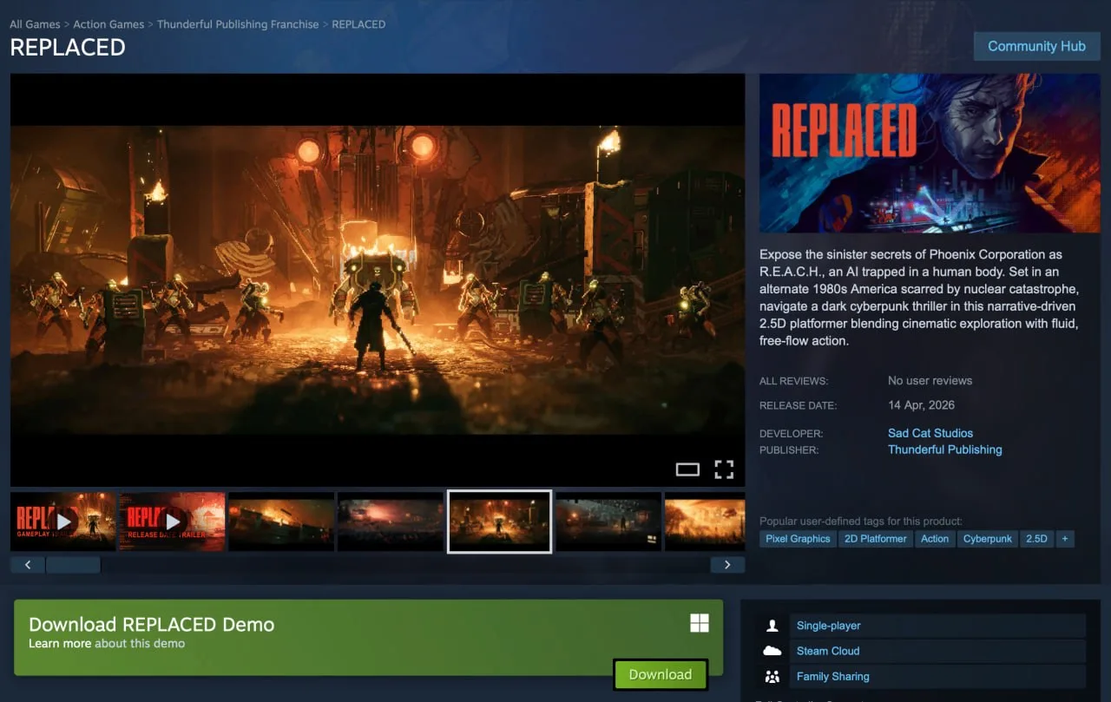Click the Family Sharing people icon
1111x702 pixels.
point(772,677)
